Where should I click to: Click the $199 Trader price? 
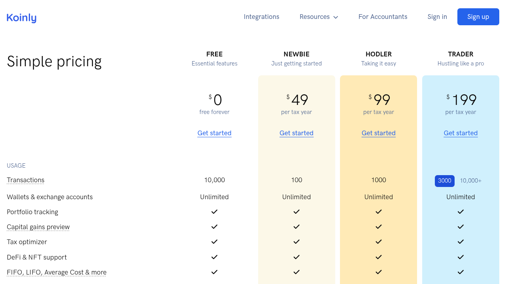pyautogui.click(x=461, y=100)
